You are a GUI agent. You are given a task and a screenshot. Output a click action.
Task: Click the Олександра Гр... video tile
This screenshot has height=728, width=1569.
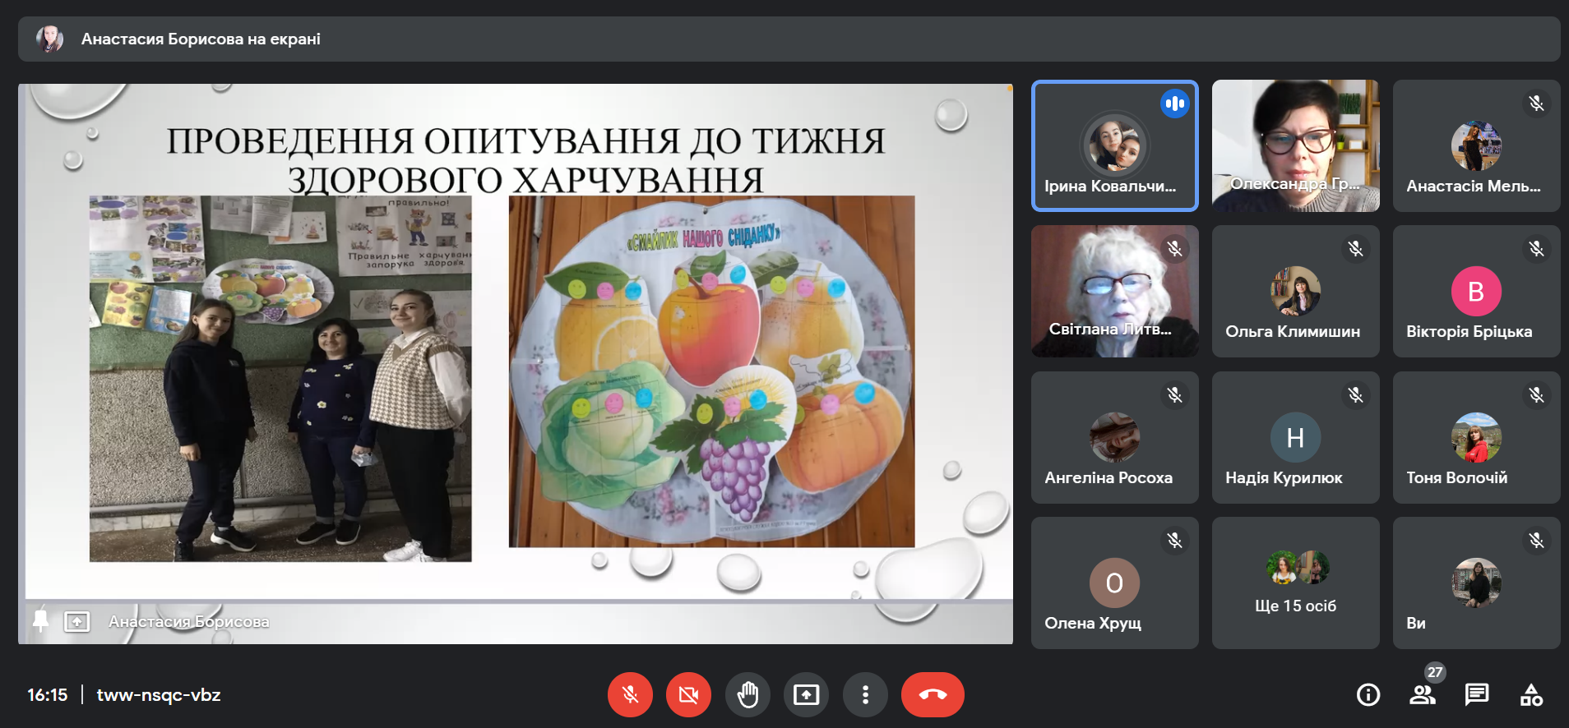pos(1295,146)
